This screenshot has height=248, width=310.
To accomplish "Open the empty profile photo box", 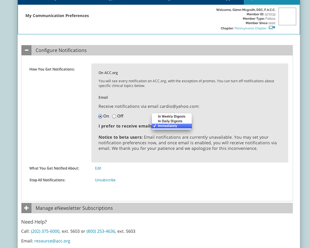I will [x=287, y=17].
